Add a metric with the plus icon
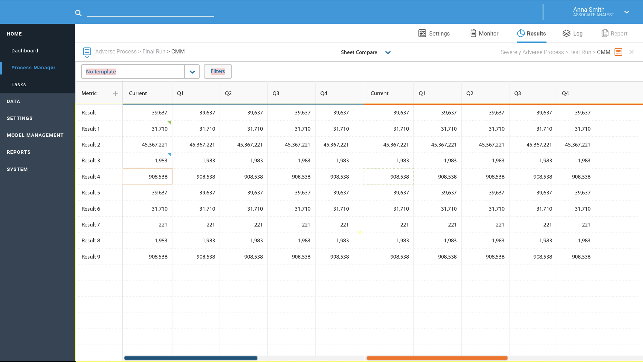Screen dimensions: 643x362 pos(116,93)
